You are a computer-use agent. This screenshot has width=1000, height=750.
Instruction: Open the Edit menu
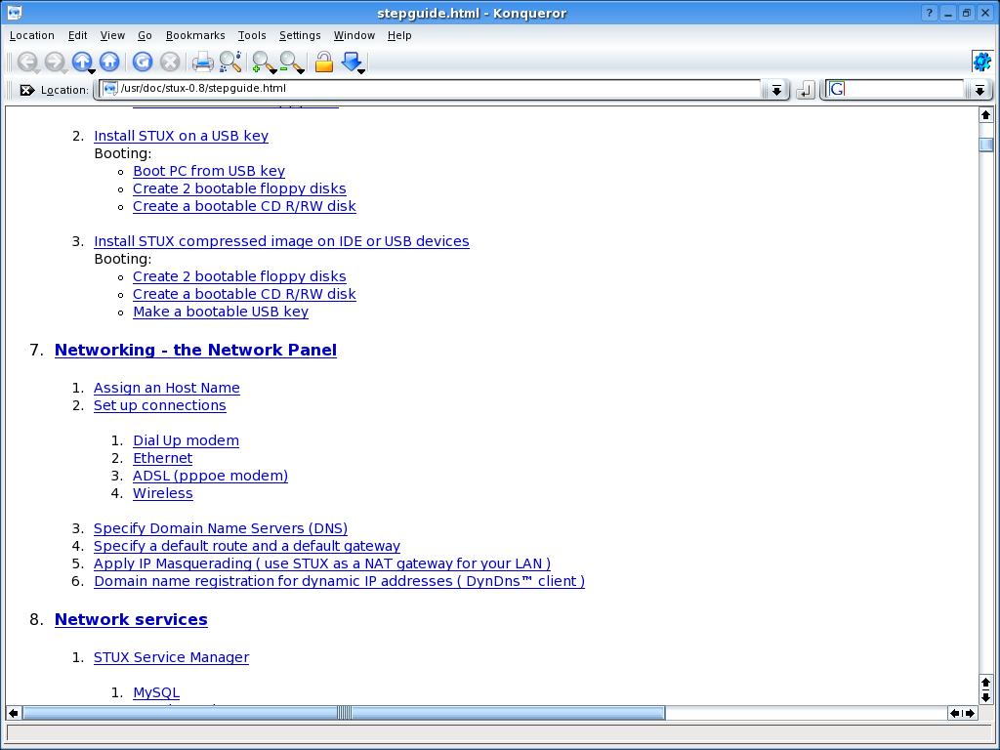[78, 36]
